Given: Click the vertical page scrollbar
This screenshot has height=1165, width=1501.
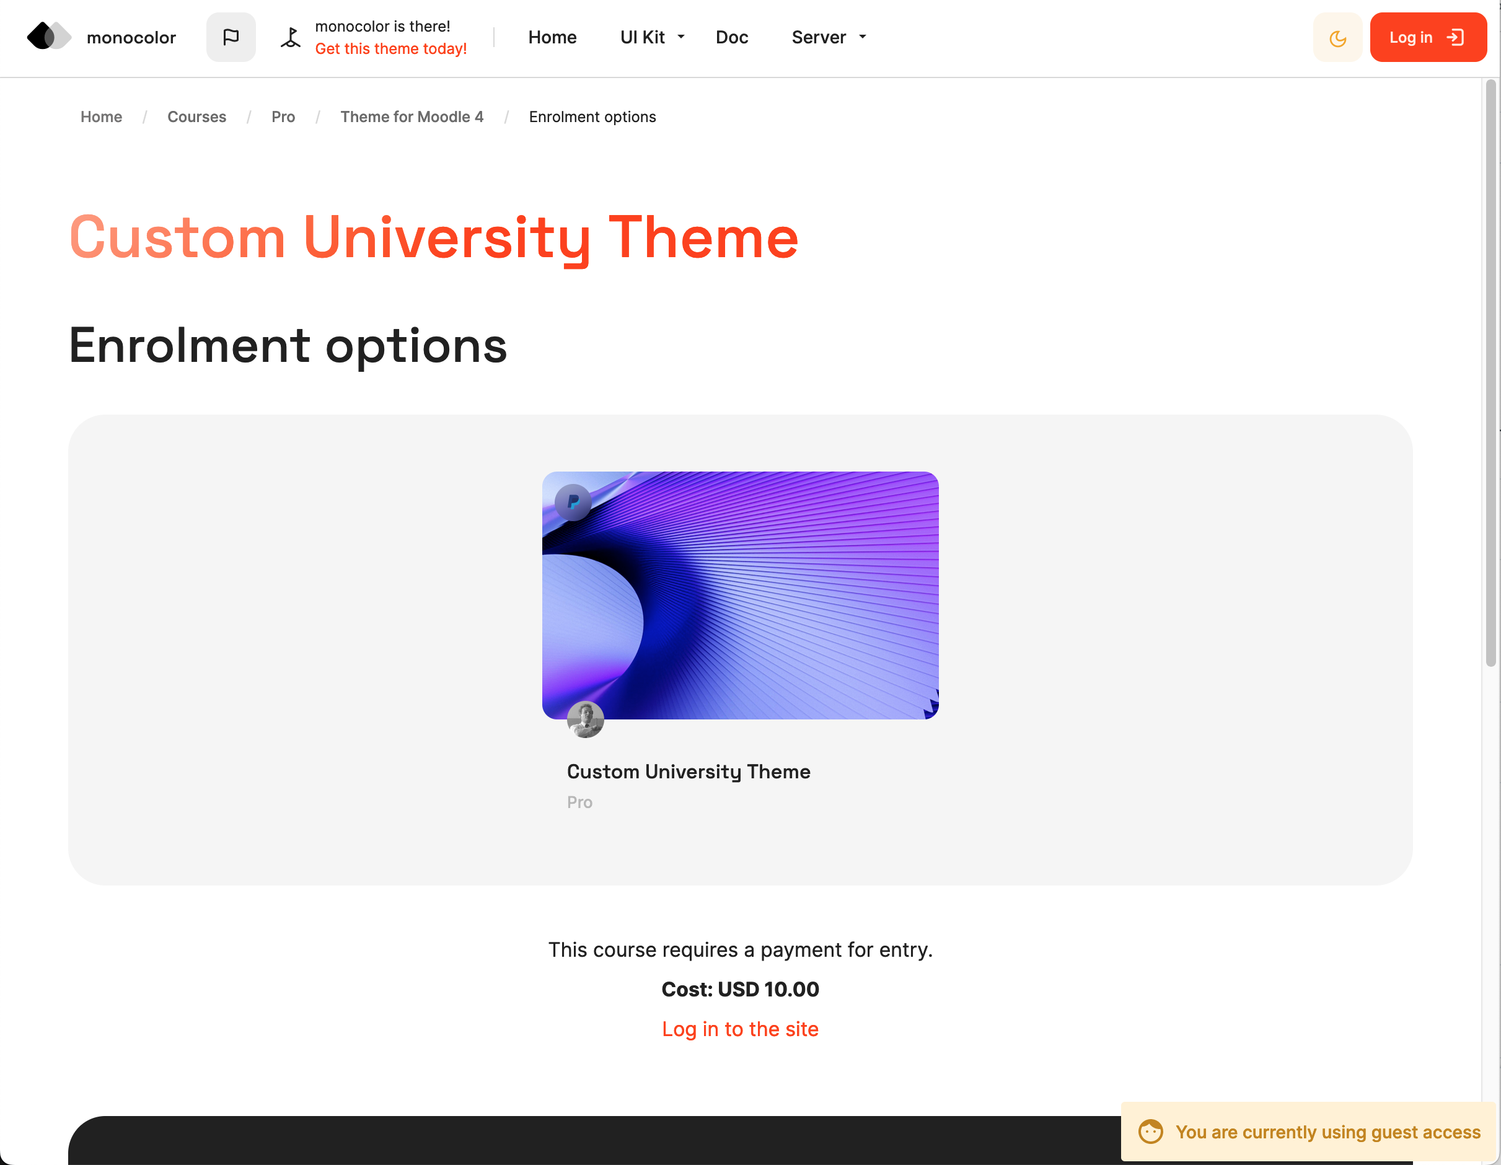Looking at the screenshot, I should click(x=1490, y=371).
